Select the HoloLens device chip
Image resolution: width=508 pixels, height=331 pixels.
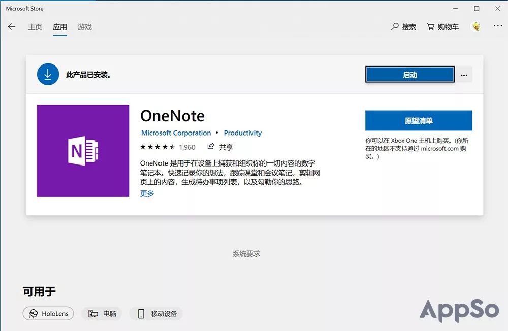click(x=48, y=314)
